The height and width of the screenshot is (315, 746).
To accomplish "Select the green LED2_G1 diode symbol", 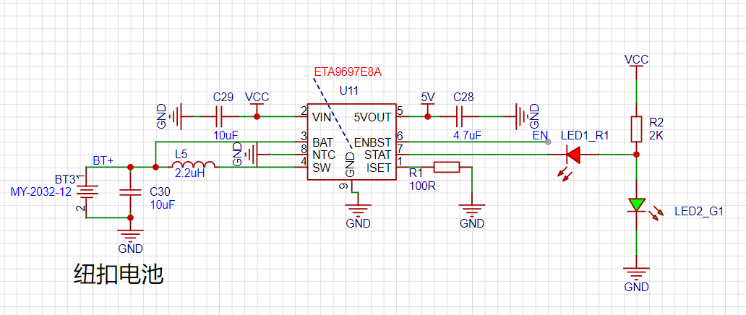I will (x=636, y=204).
